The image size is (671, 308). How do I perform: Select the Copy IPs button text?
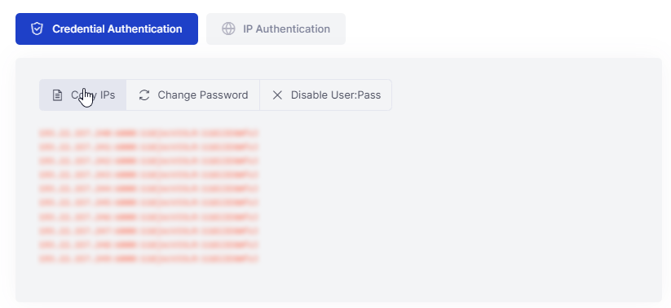click(93, 95)
